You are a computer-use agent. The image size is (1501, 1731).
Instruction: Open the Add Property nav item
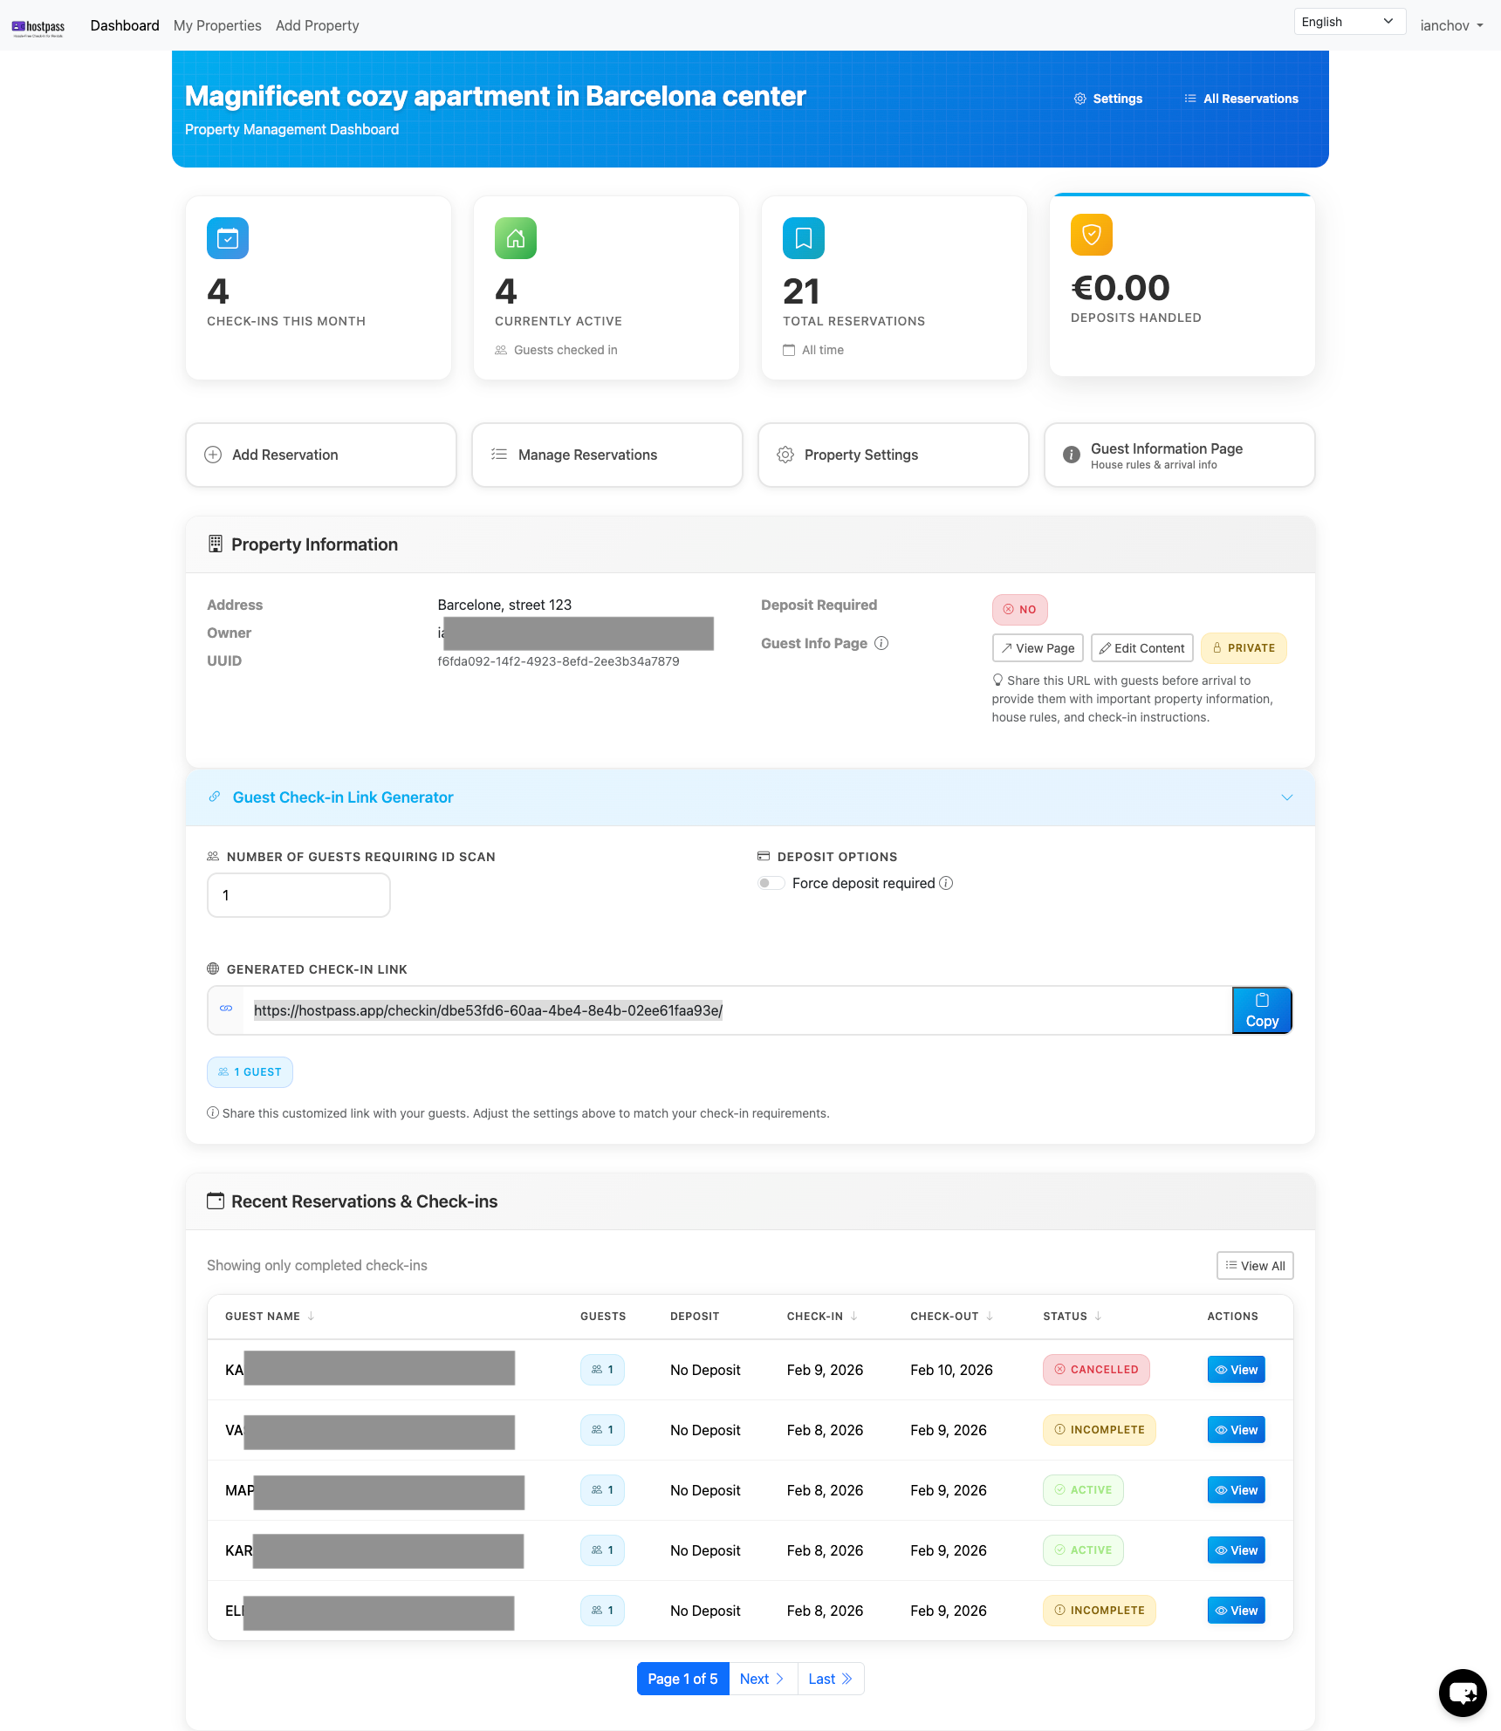317,25
